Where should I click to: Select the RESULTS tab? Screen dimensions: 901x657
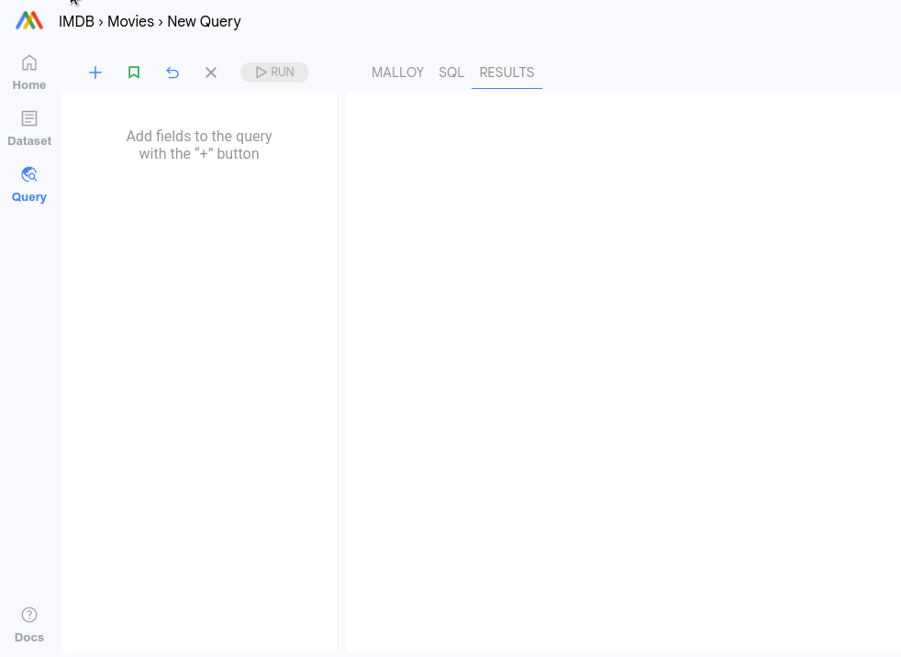(506, 72)
